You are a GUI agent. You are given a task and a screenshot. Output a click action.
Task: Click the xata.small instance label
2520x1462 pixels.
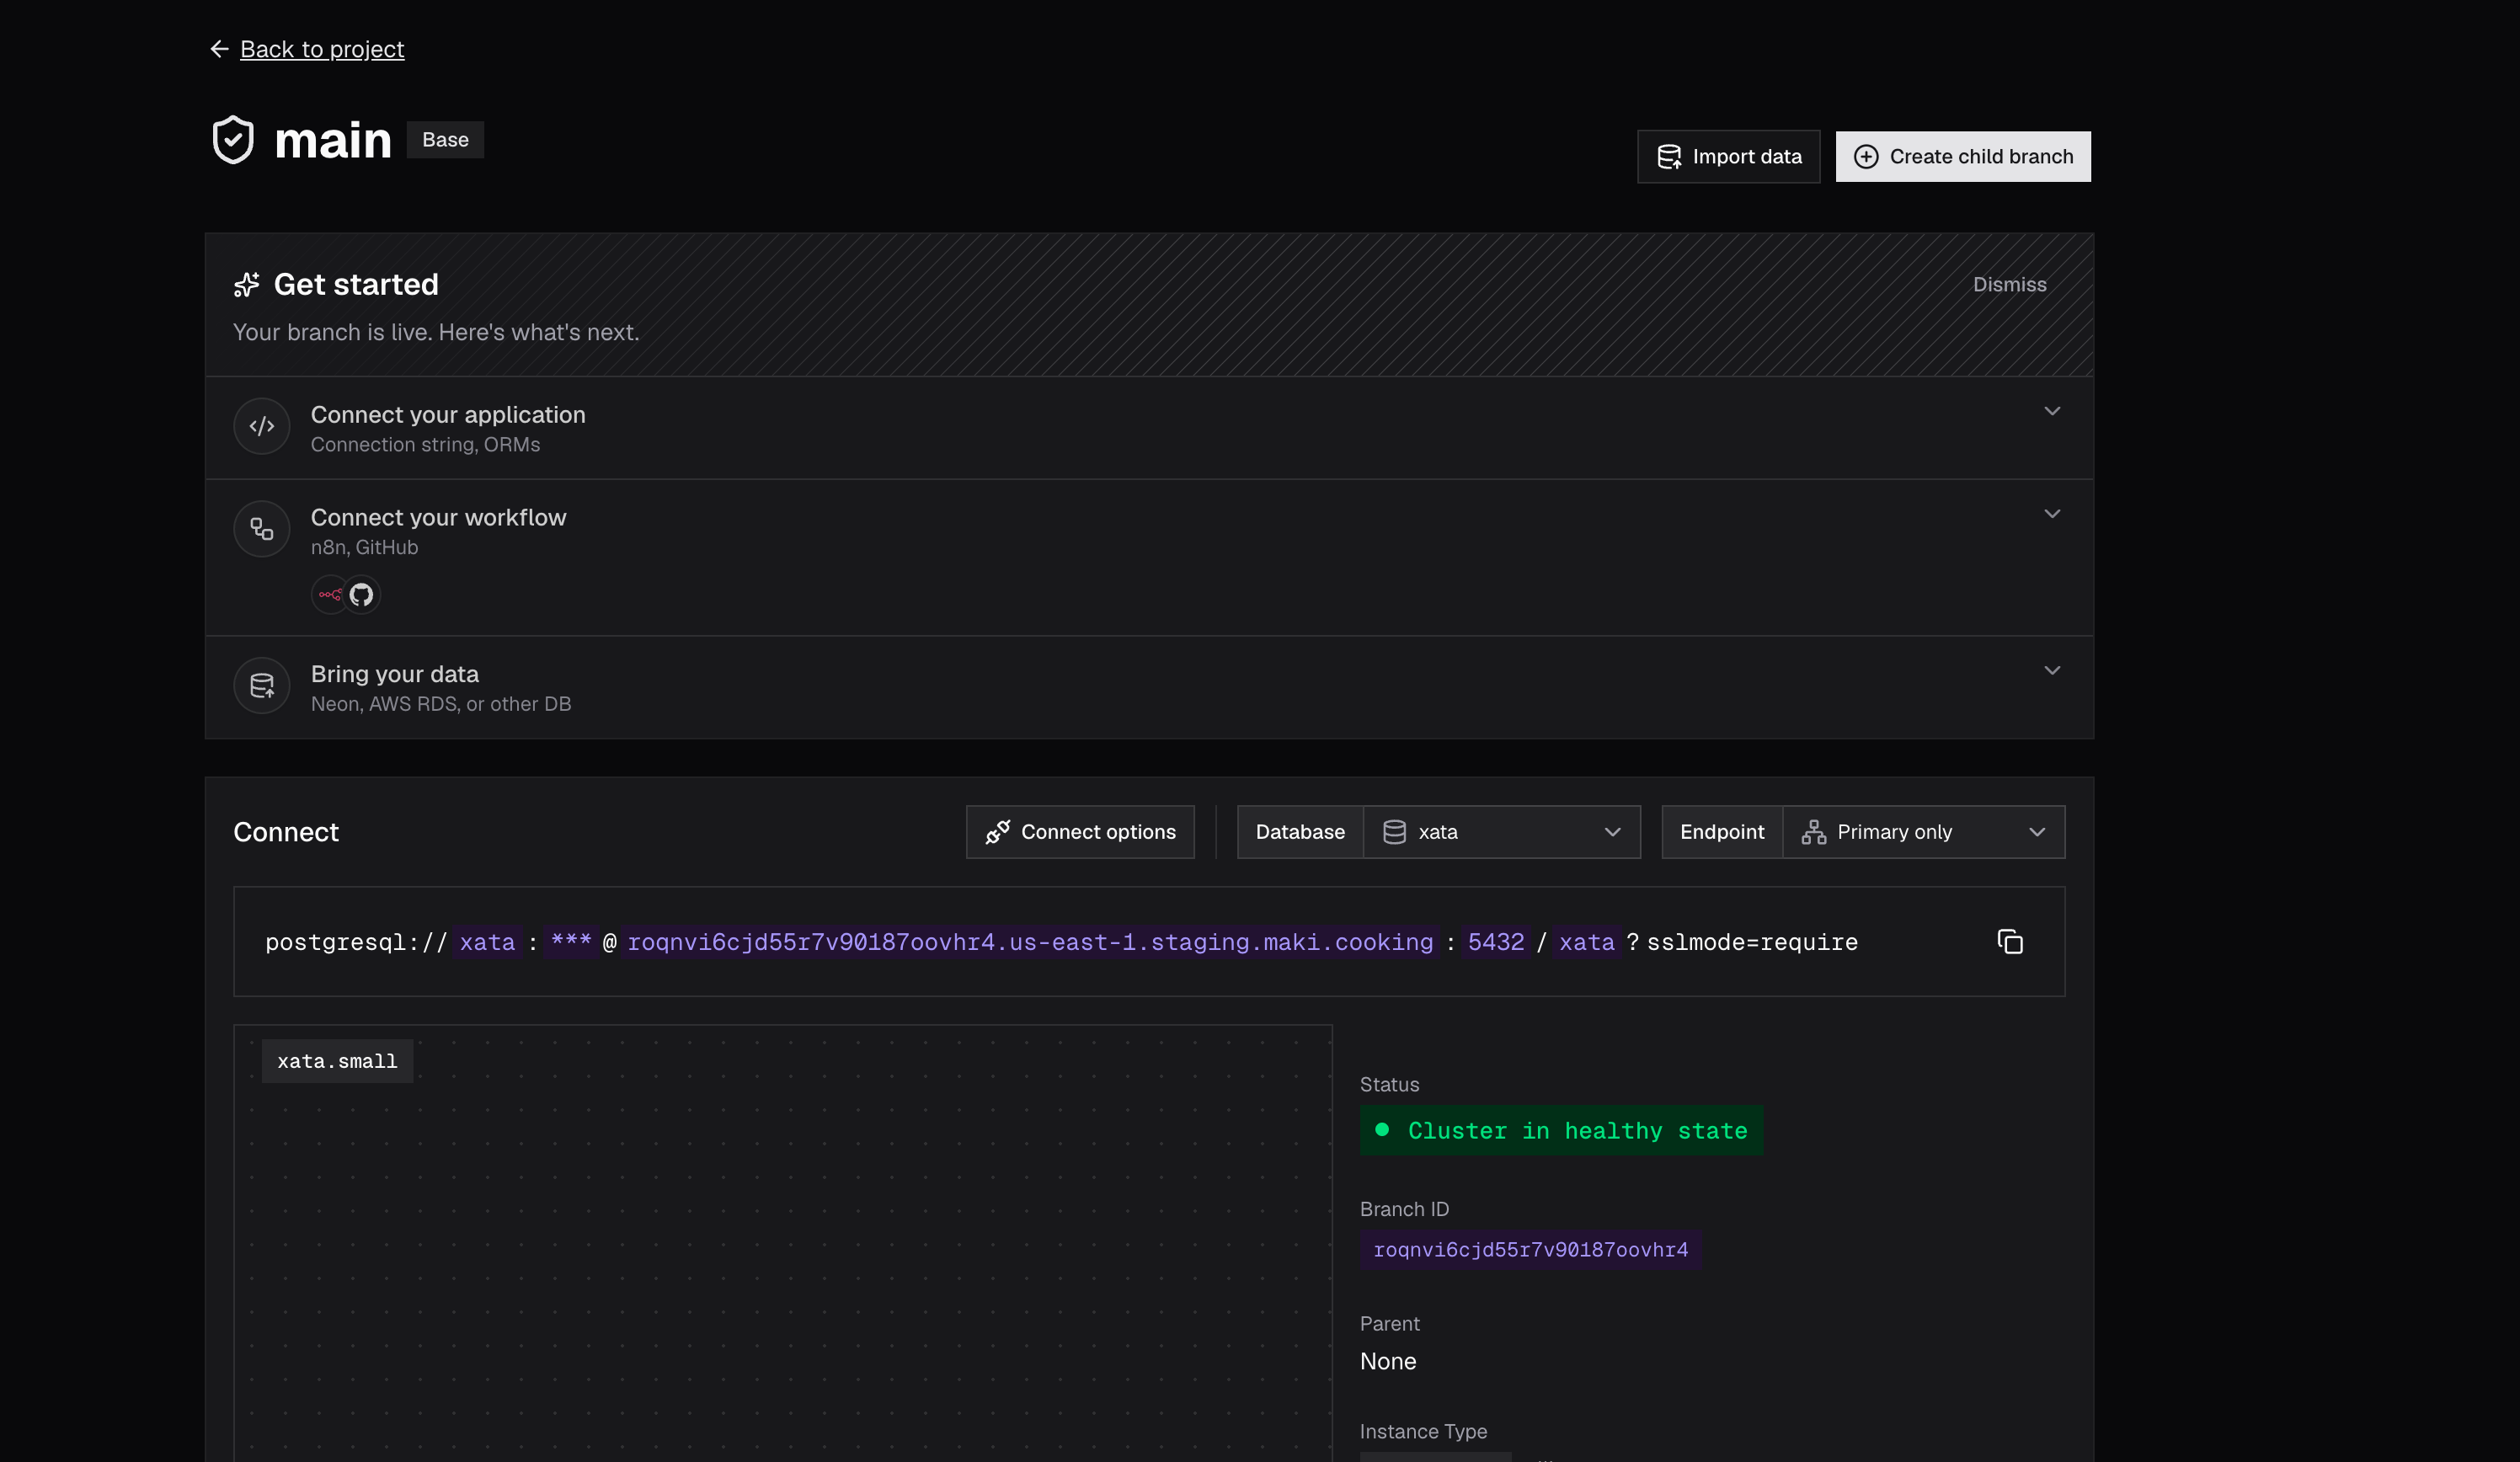tap(337, 1061)
